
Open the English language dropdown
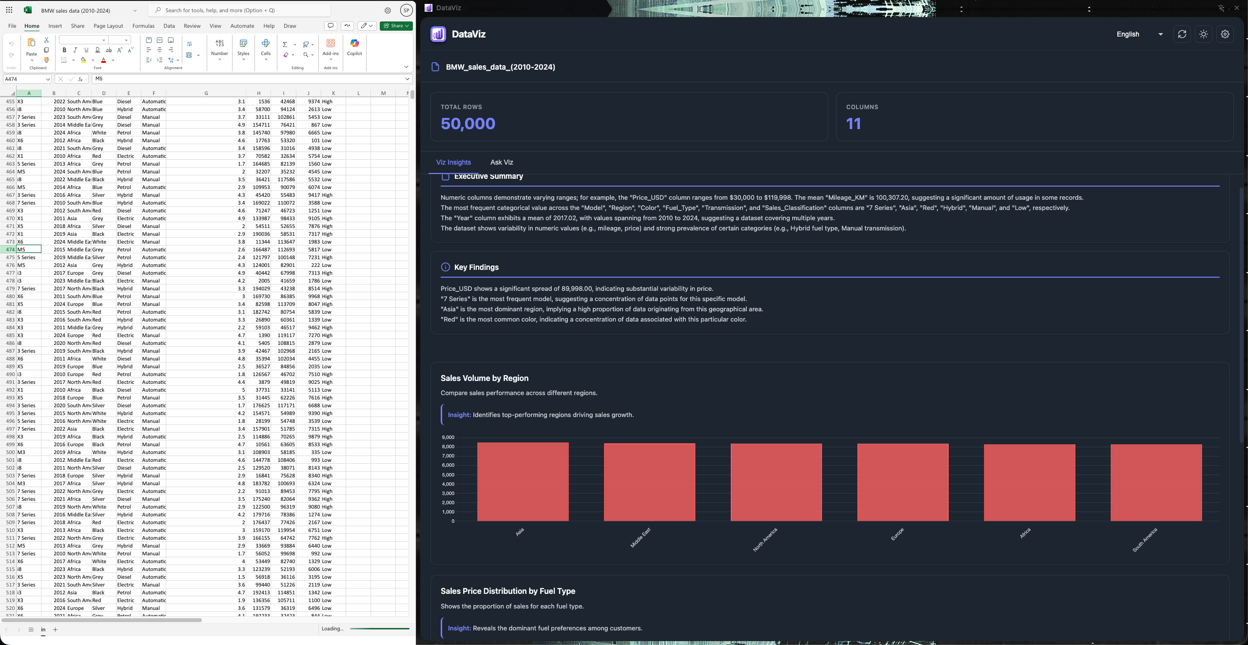tap(1139, 34)
